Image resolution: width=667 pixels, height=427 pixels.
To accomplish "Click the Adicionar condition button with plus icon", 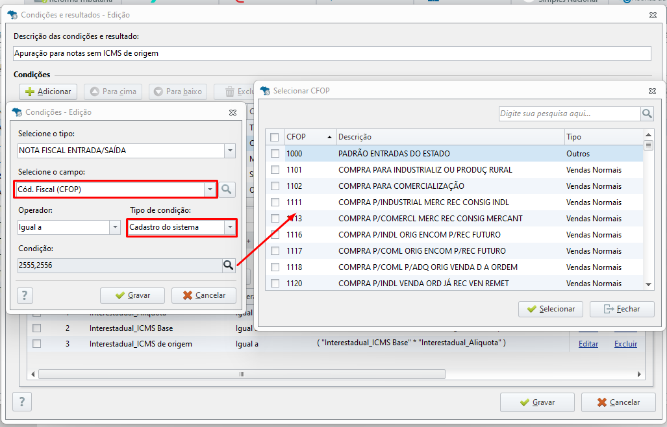I will 48,91.
